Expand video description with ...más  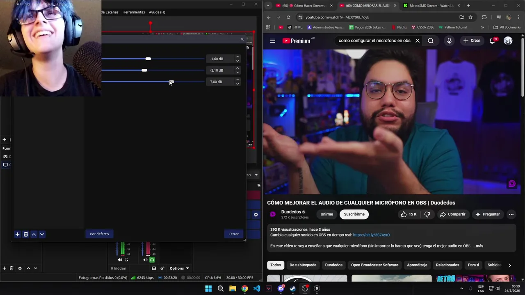pos(478,246)
